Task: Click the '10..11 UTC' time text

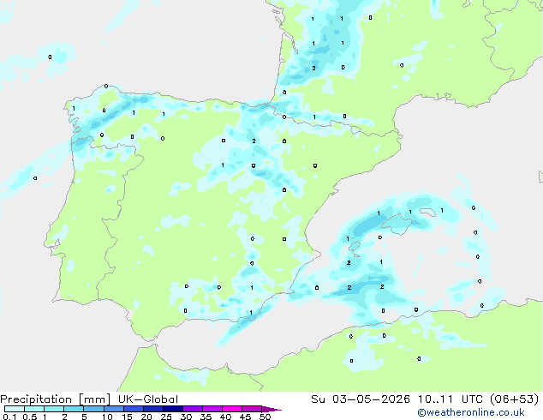Action: point(452,399)
